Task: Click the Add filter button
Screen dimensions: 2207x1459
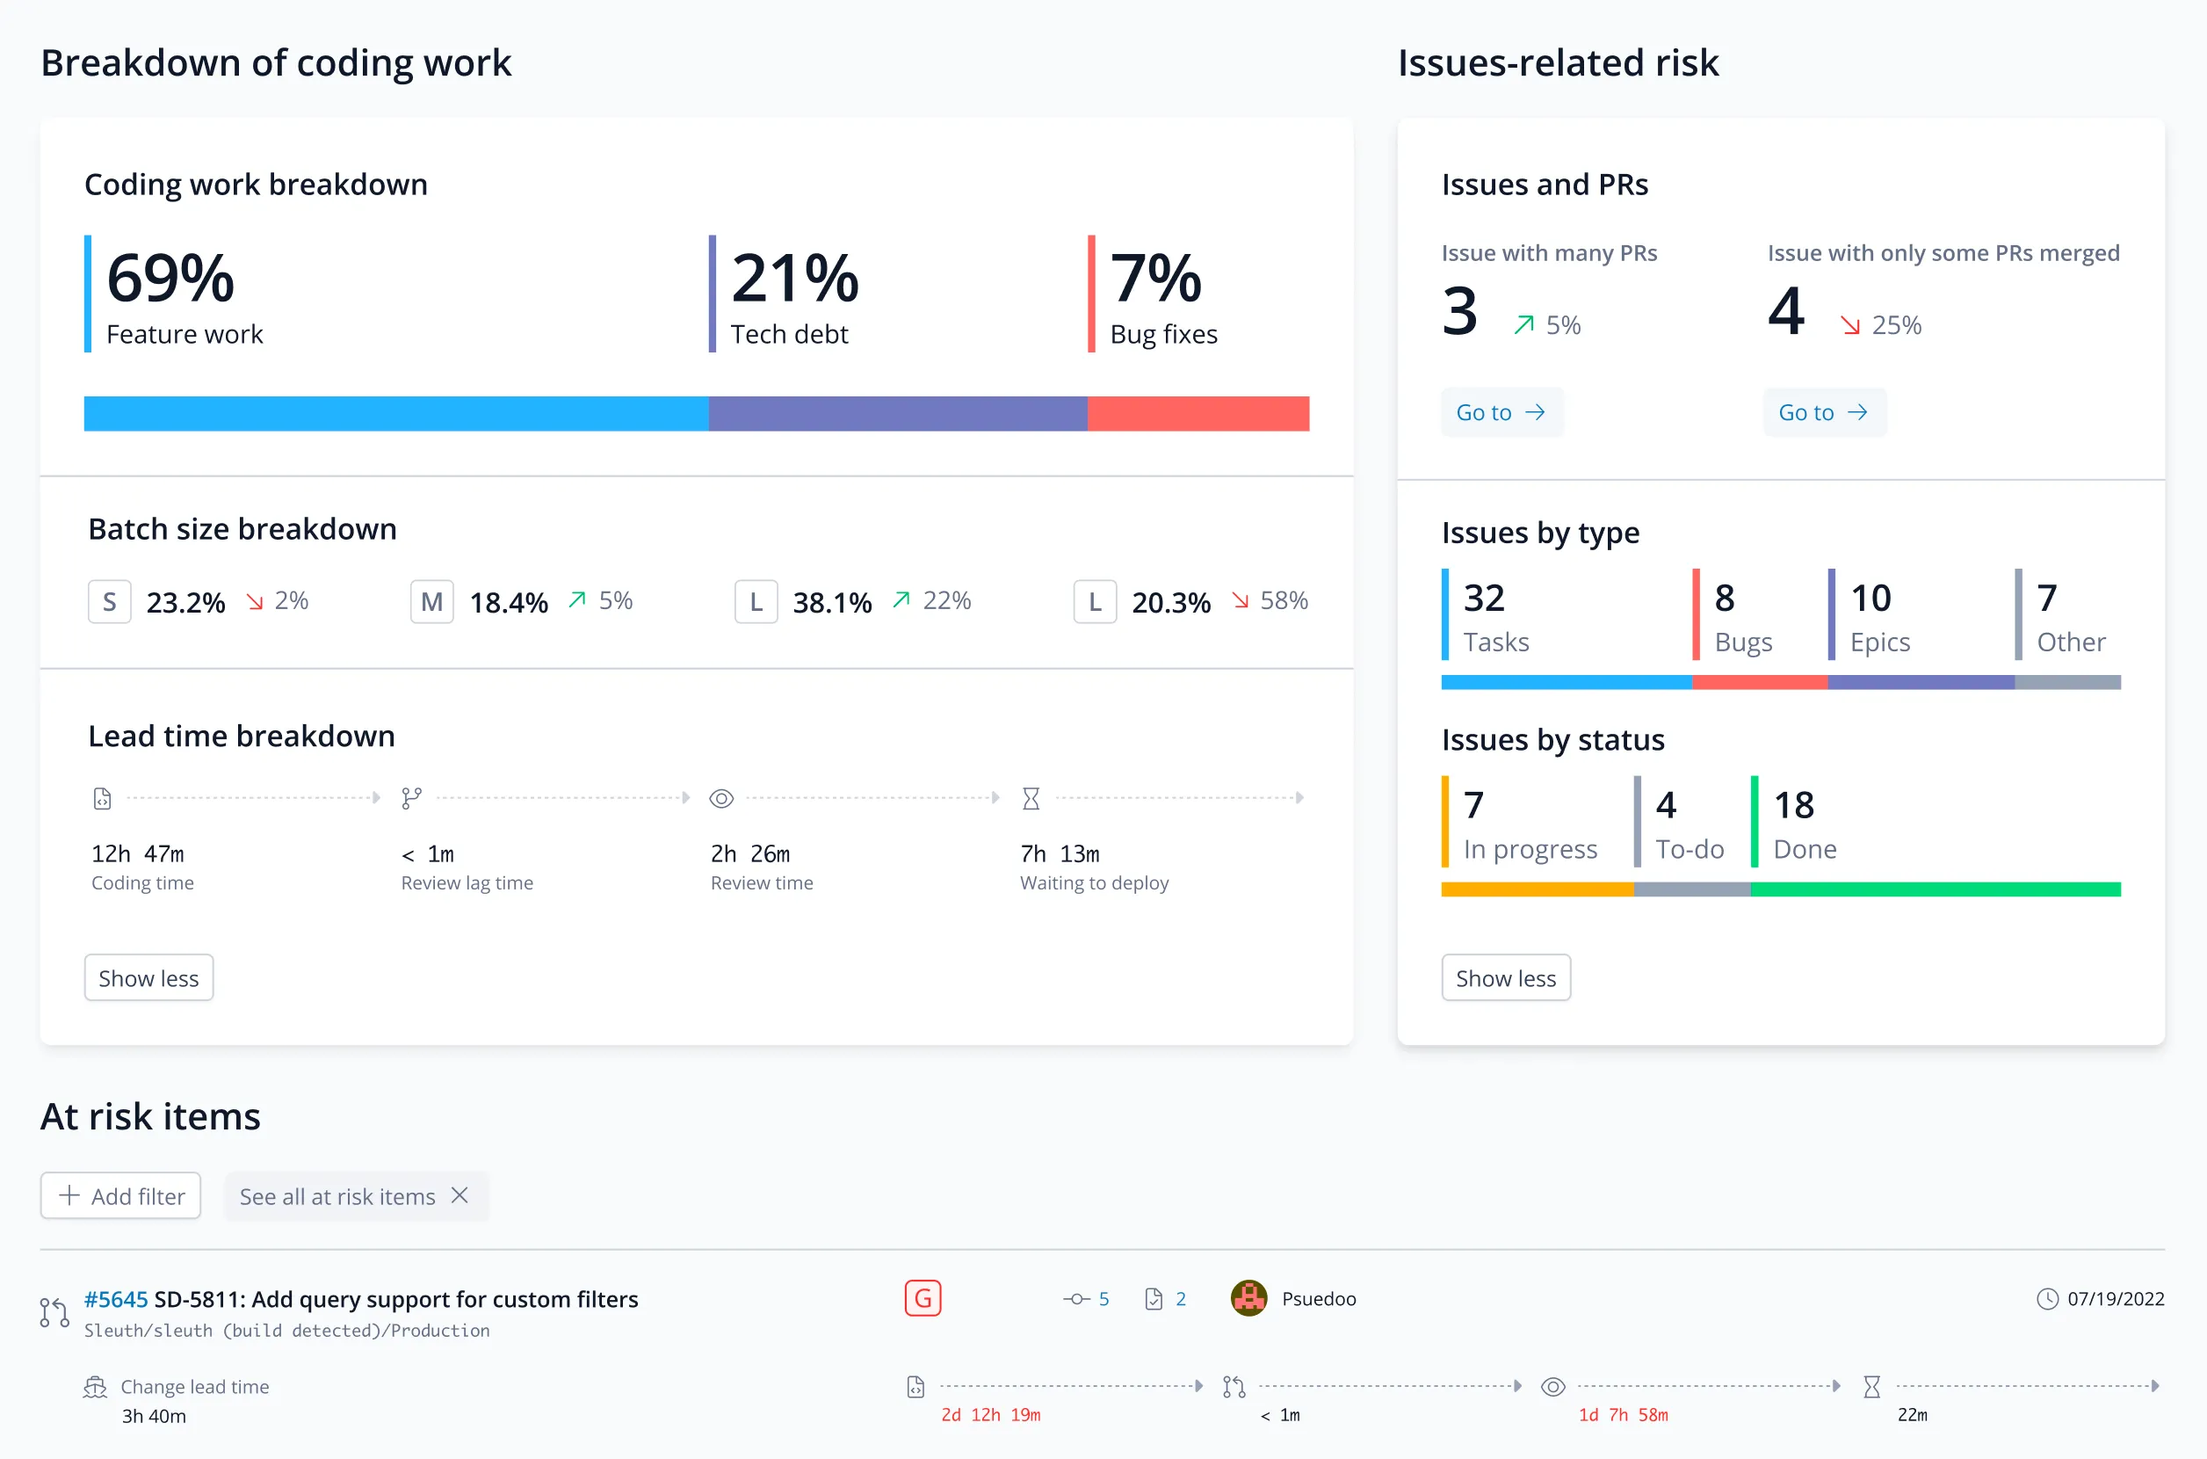Action: pyautogui.click(x=121, y=1195)
